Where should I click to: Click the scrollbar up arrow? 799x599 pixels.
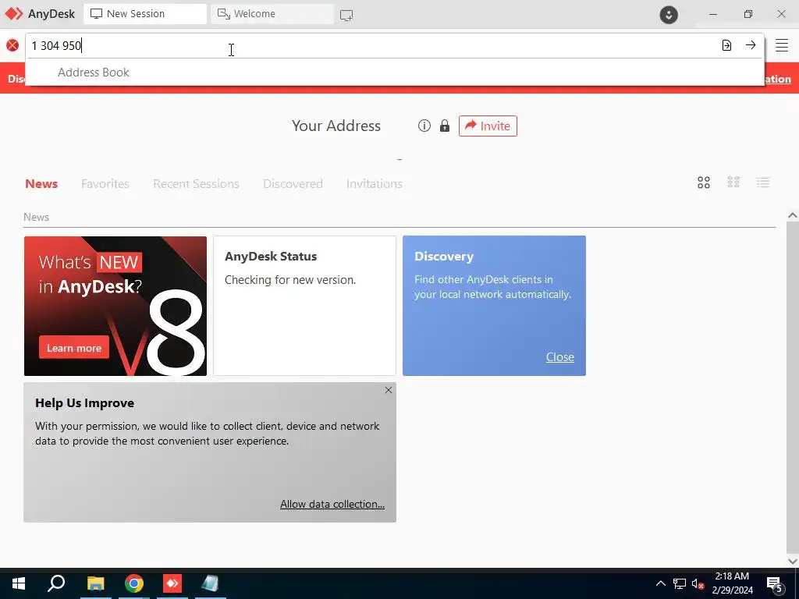792,215
